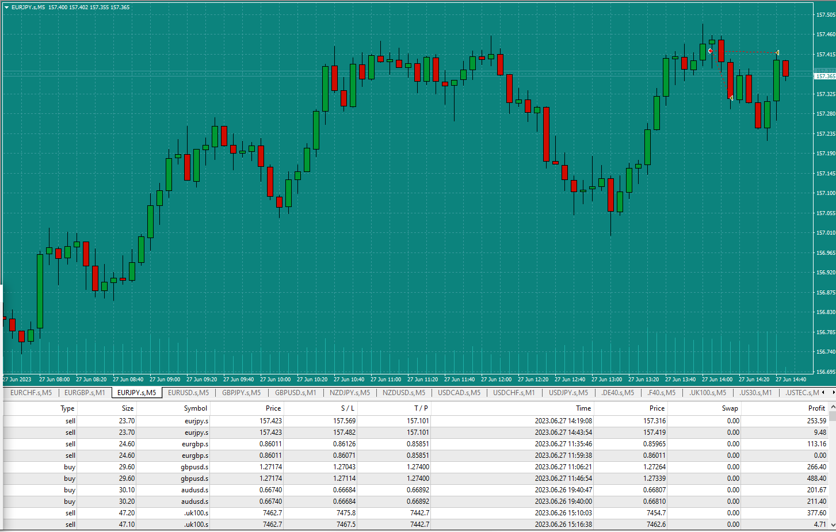This screenshot has width=836, height=532.
Task: Select the trade closed at 2023.06.27 14:19:08
Action: pyautogui.click(x=415, y=421)
